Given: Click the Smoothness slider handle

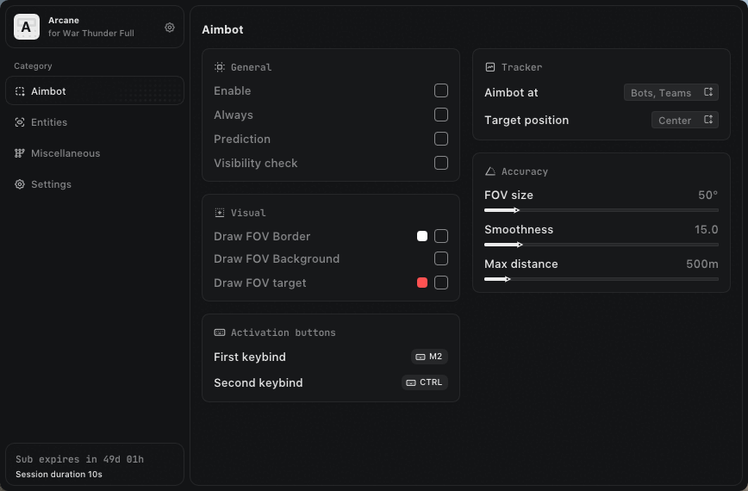Looking at the screenshot, I should [x=519, y=245].
